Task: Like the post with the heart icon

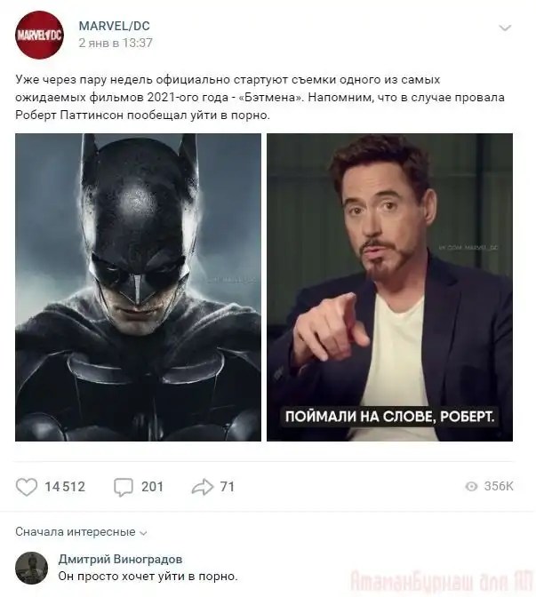Action: click(27, 487)
